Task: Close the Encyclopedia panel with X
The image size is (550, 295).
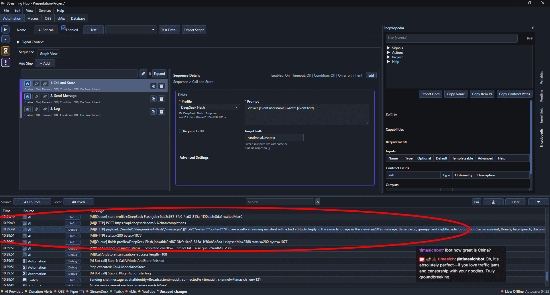Action: 533,28
